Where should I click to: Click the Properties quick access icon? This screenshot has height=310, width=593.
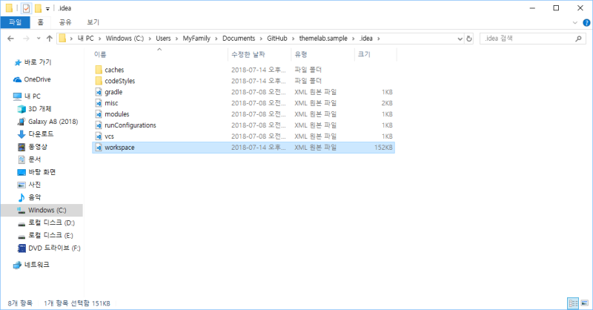[26, 8]
